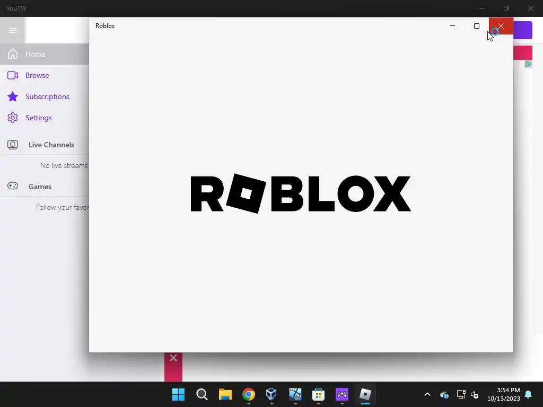Go to Home in YouTW sidebar
The width and height of the screenshot is (543, 407).
point(45,54)
